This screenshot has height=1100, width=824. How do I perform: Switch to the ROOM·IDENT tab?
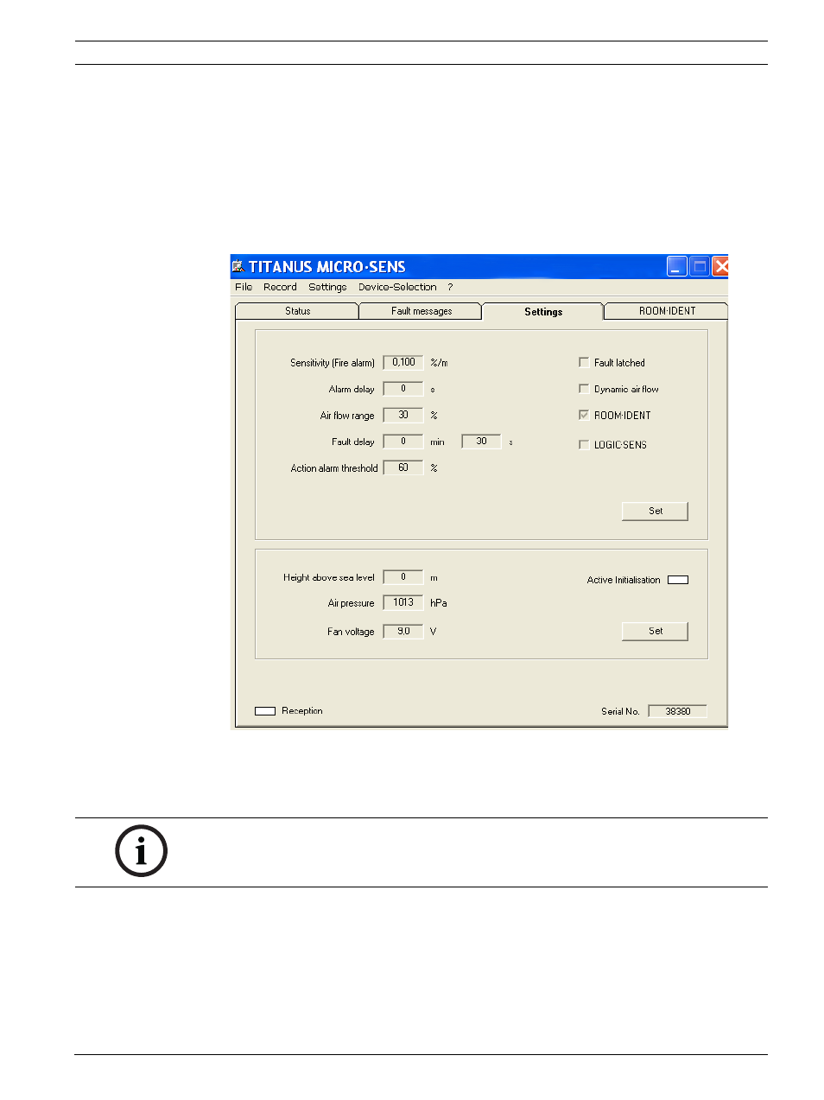click(667, 311)
